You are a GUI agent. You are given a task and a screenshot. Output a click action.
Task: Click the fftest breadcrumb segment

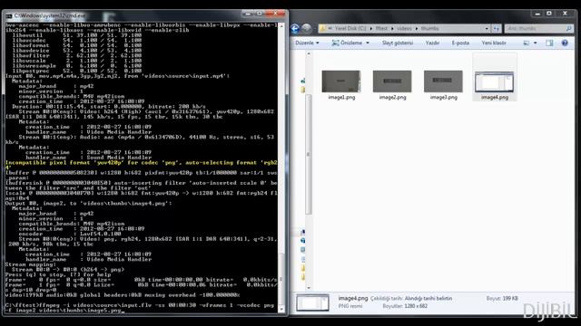click(x=381, y=28)
